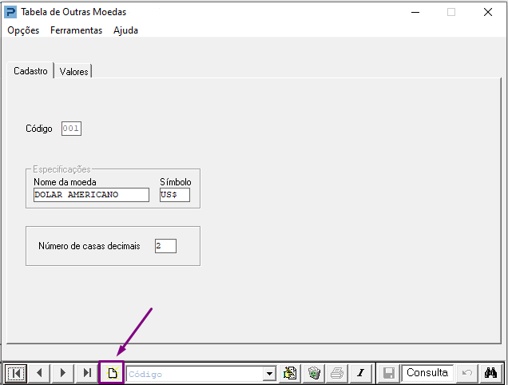Jump to the last record
Image resolution: width=508 pixels, height=385 pixels.
[x=86, y=373]
